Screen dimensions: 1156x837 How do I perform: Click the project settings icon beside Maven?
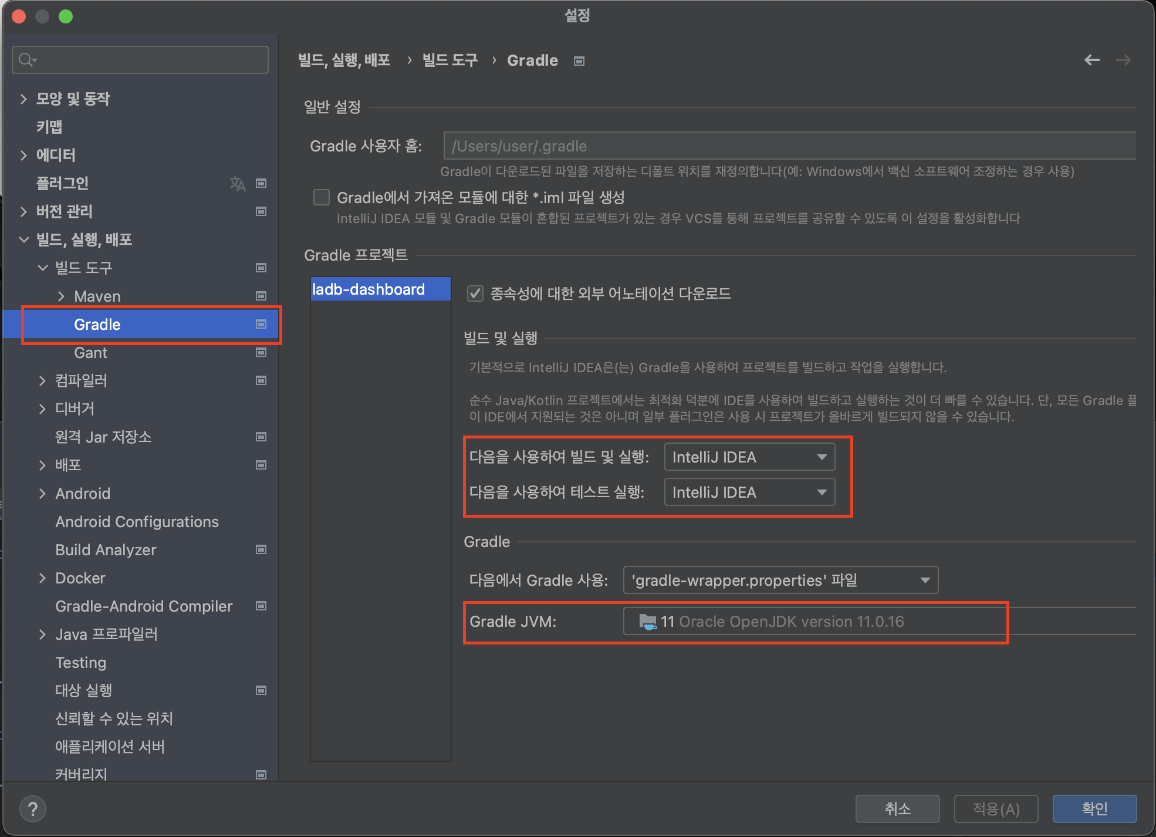[261, 296]
